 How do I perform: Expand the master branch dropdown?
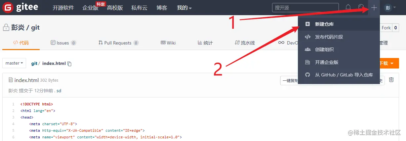[14, 63]
